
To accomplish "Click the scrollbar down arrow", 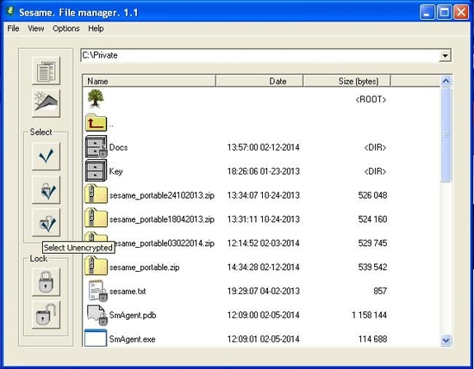I will [446, 341].
